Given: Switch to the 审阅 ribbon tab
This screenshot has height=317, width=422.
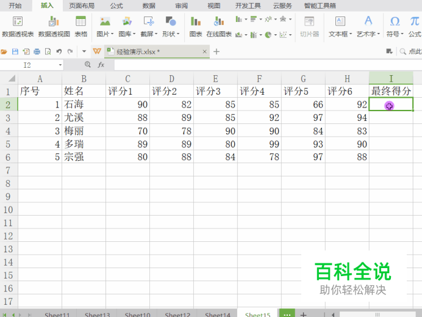Looking at the screenshot, I should pyautogui.click(x=181, y=5).
